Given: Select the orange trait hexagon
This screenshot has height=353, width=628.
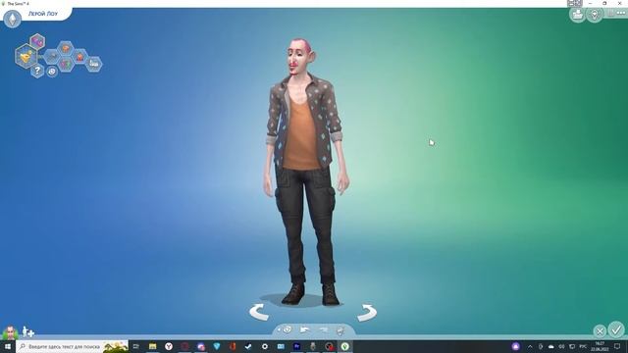Looking at the screenshot, I should (66, 49).
